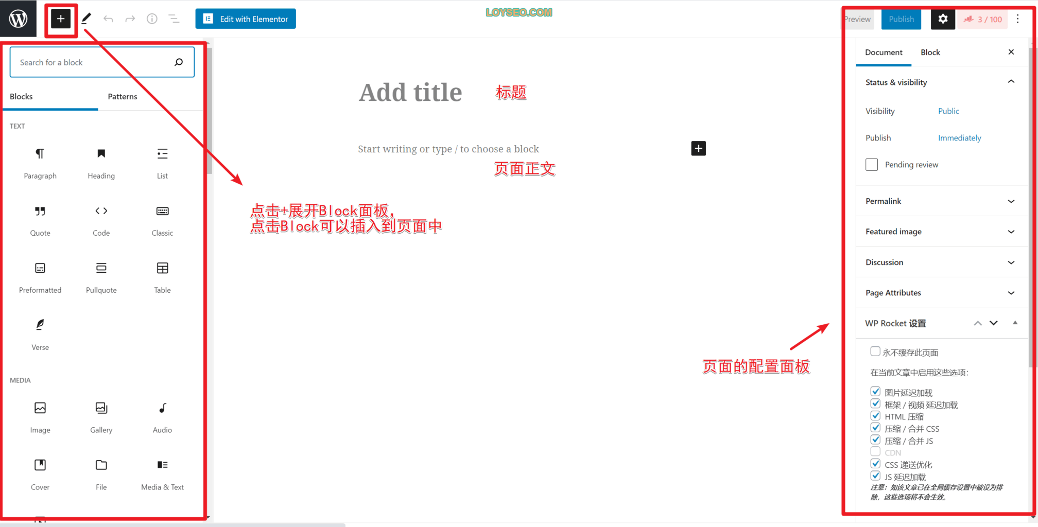
Task: Click the Preview button
Action: (857, 19)
